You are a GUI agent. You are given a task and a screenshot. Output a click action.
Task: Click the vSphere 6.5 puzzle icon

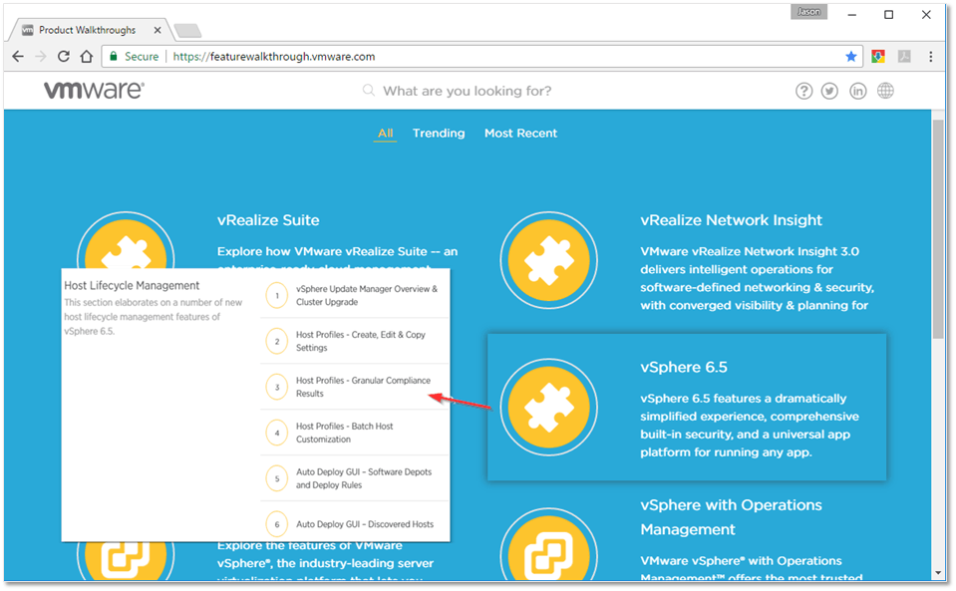click(548, 407)
